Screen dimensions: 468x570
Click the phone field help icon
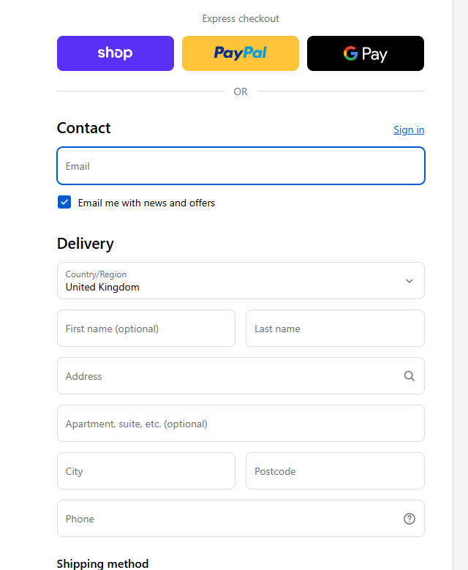coord(409,519)
